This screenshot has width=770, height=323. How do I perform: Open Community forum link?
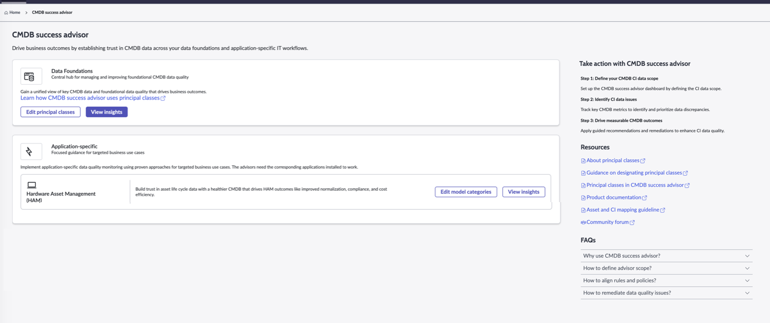[607, 222]
